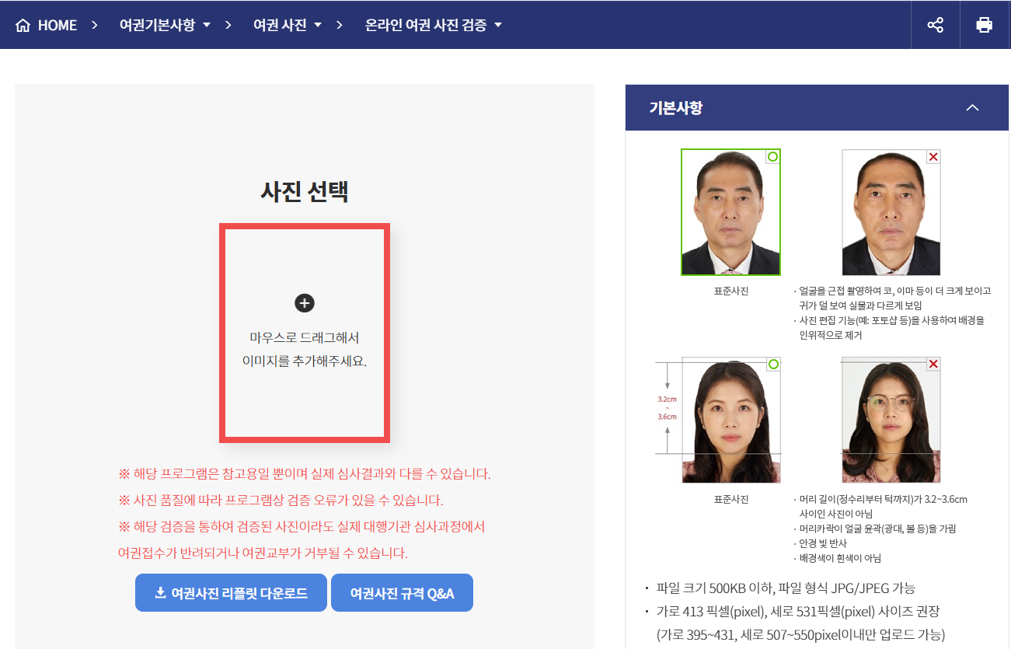Image resolution: width=1011 pixels, height=649 pixels.
Task: Click the rejected female photo with glasses
Action: pos(891,420)
